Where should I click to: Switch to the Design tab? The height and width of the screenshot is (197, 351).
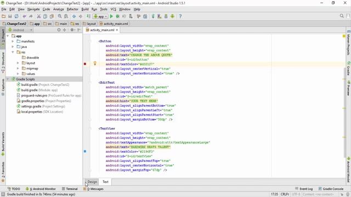(x=92, y=182)
